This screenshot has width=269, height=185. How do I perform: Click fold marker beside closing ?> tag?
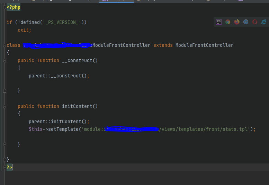(5, 167)
